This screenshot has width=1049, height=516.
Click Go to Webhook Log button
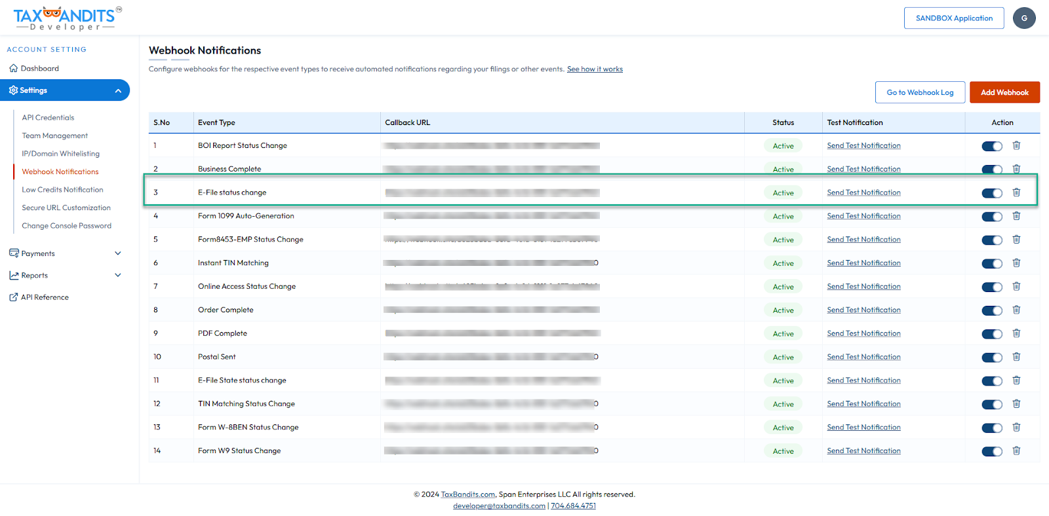(x=920, y=92)
